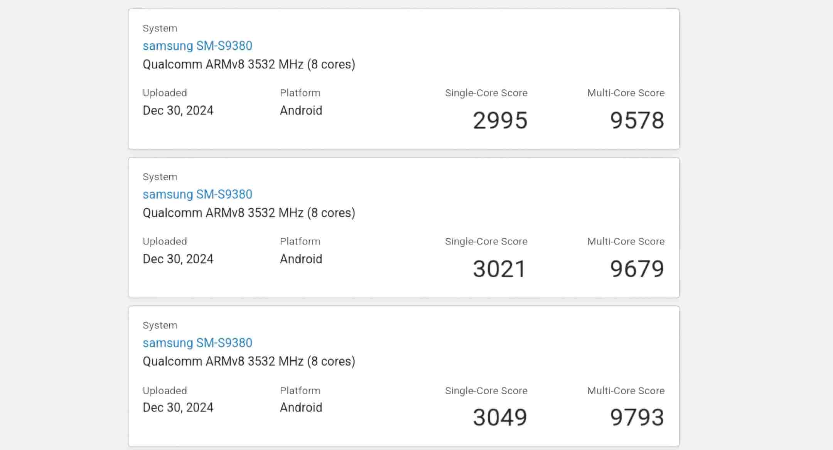Click the multi-core score value 9679
The width and height of the screenshot is (833, 450).
[x=637, y=269]
